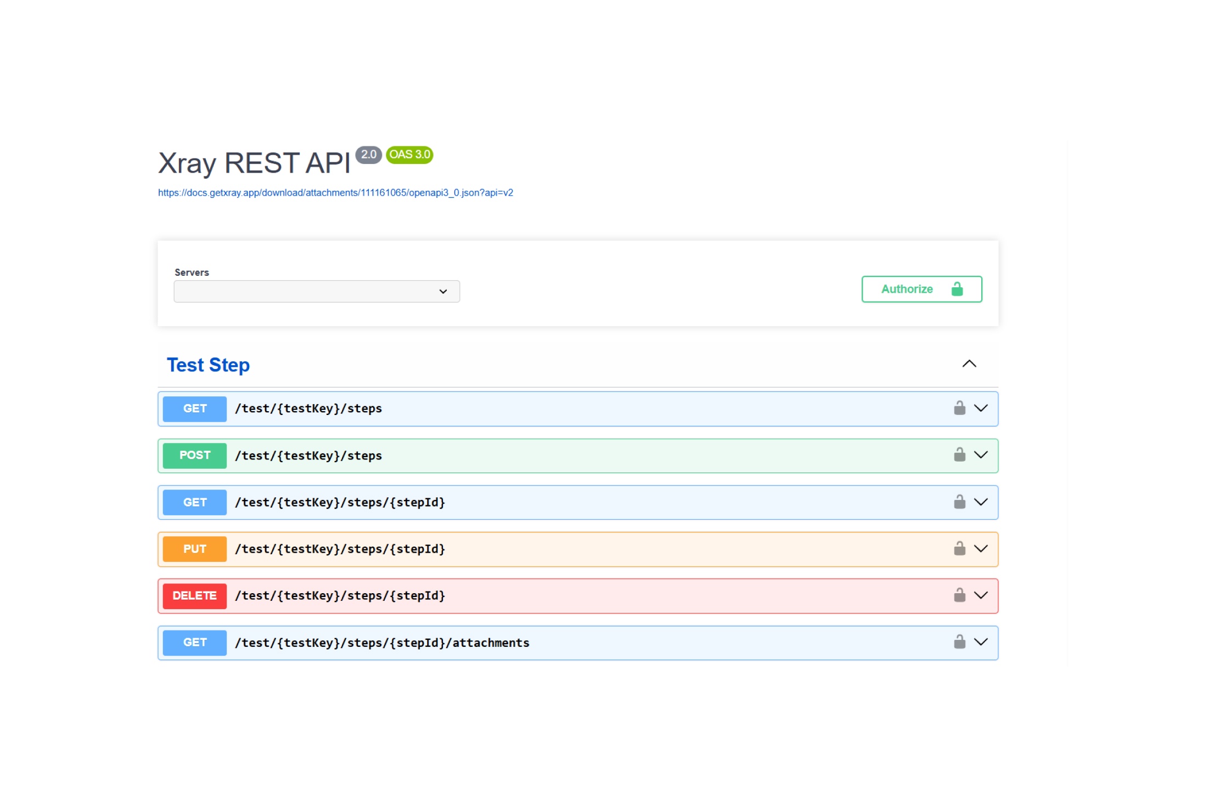Click GET badge on steps/{stepId} endpoint
This screenshot has height=807, width=1209.
195,502
